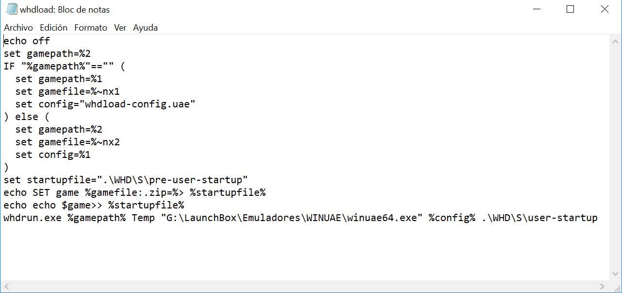Place cursor on the ") else (" line

(27, 117)
